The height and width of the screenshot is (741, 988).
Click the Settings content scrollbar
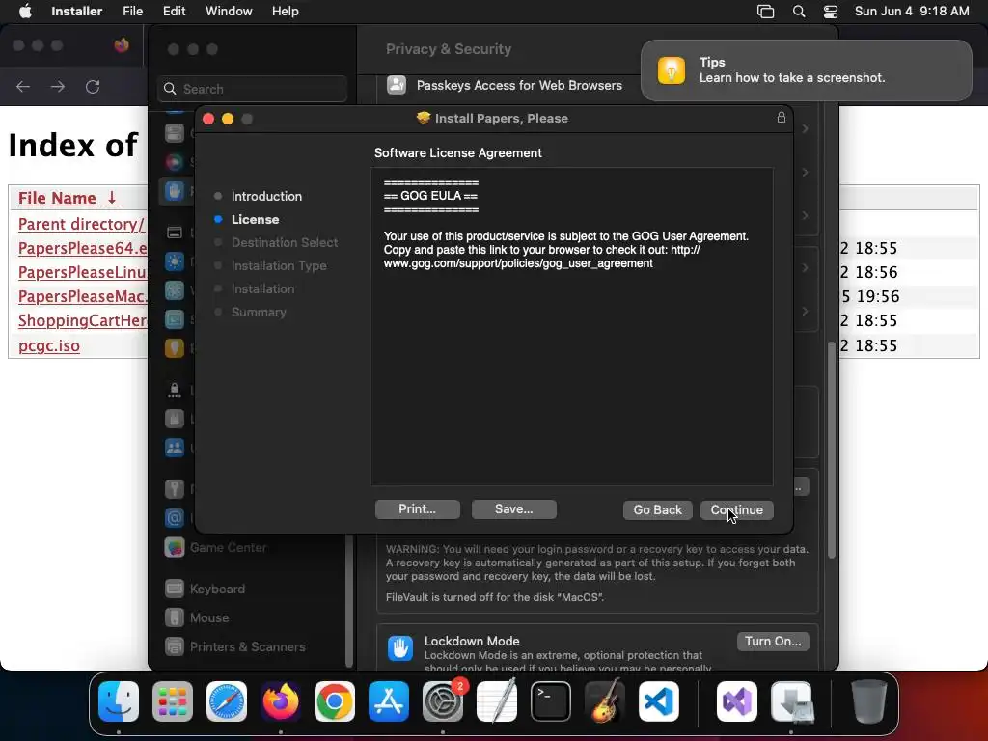832,450
